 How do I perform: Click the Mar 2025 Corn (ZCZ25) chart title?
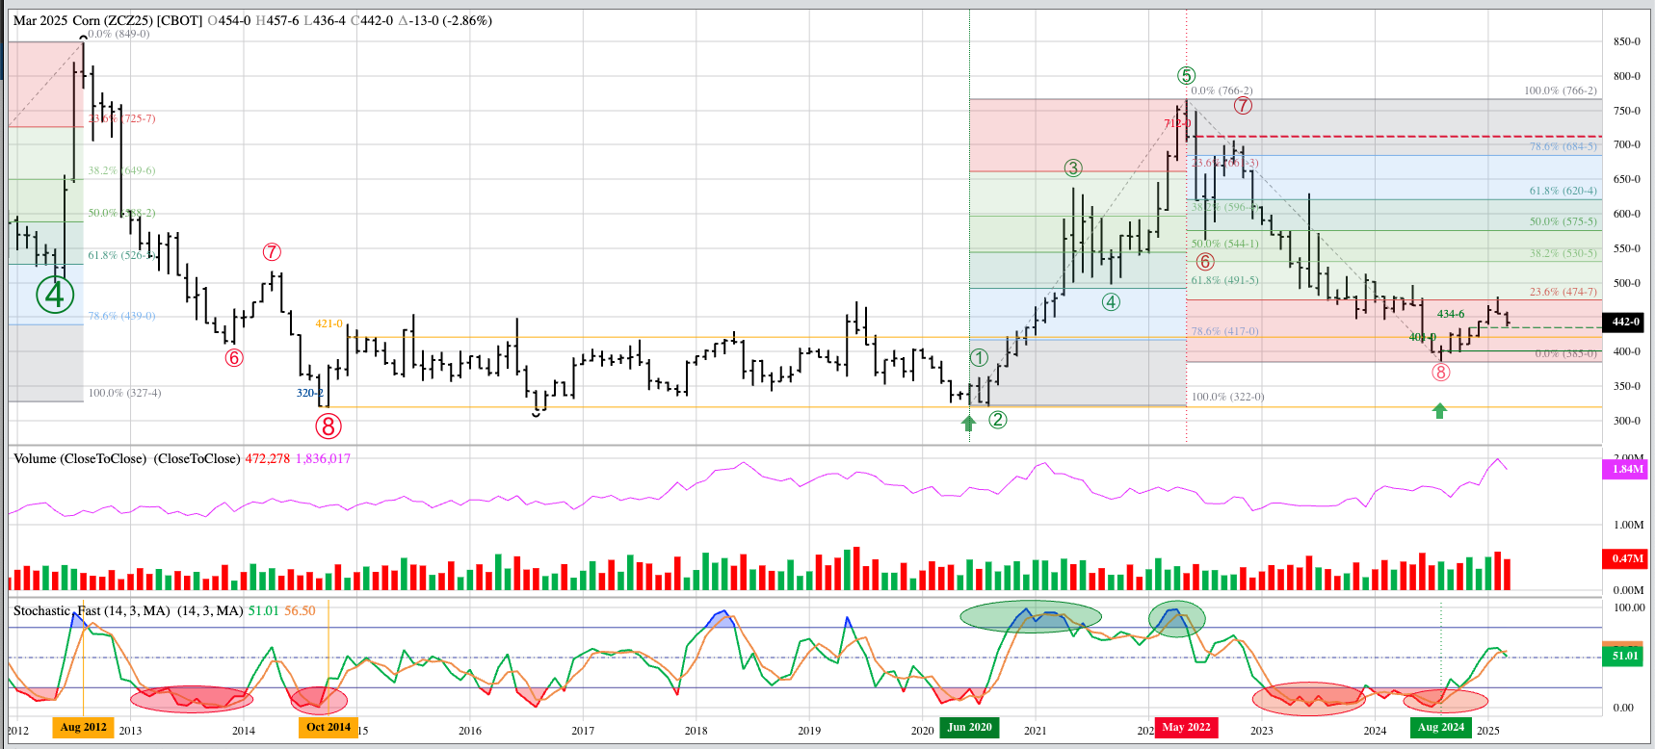coord(108,20)
